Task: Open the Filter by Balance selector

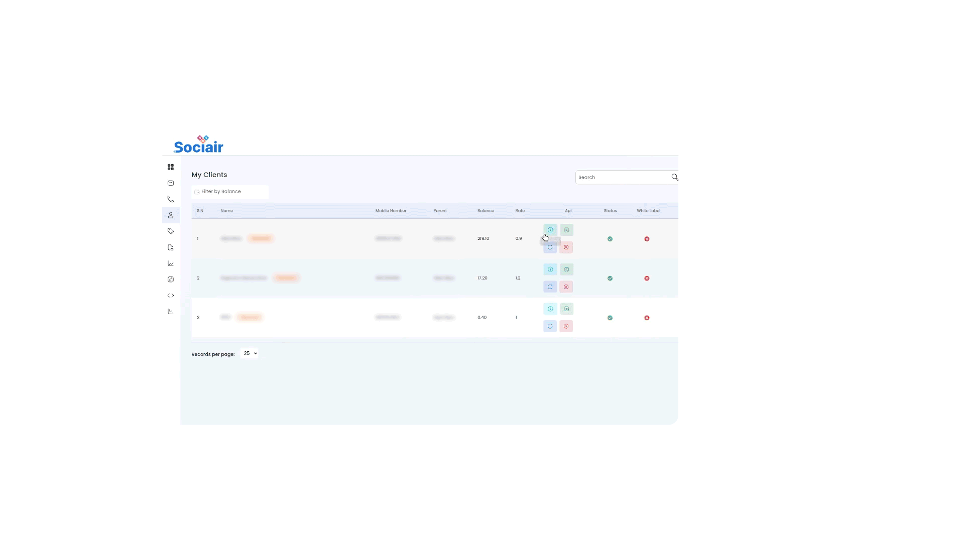Action: (x=230, y=192)
